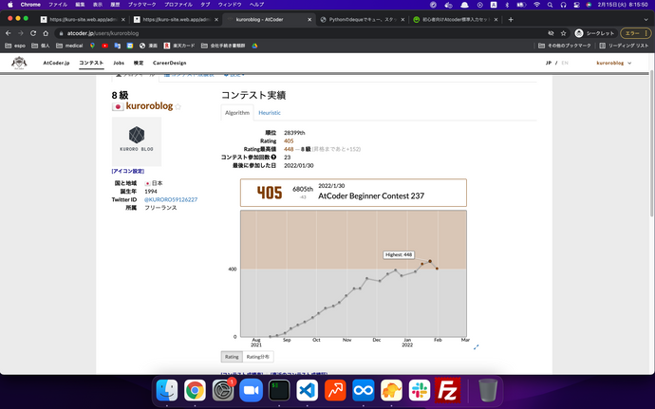Open the browser home page icon
The width and height of the screenshot is (655, 409).
click(x=46, y=33)
